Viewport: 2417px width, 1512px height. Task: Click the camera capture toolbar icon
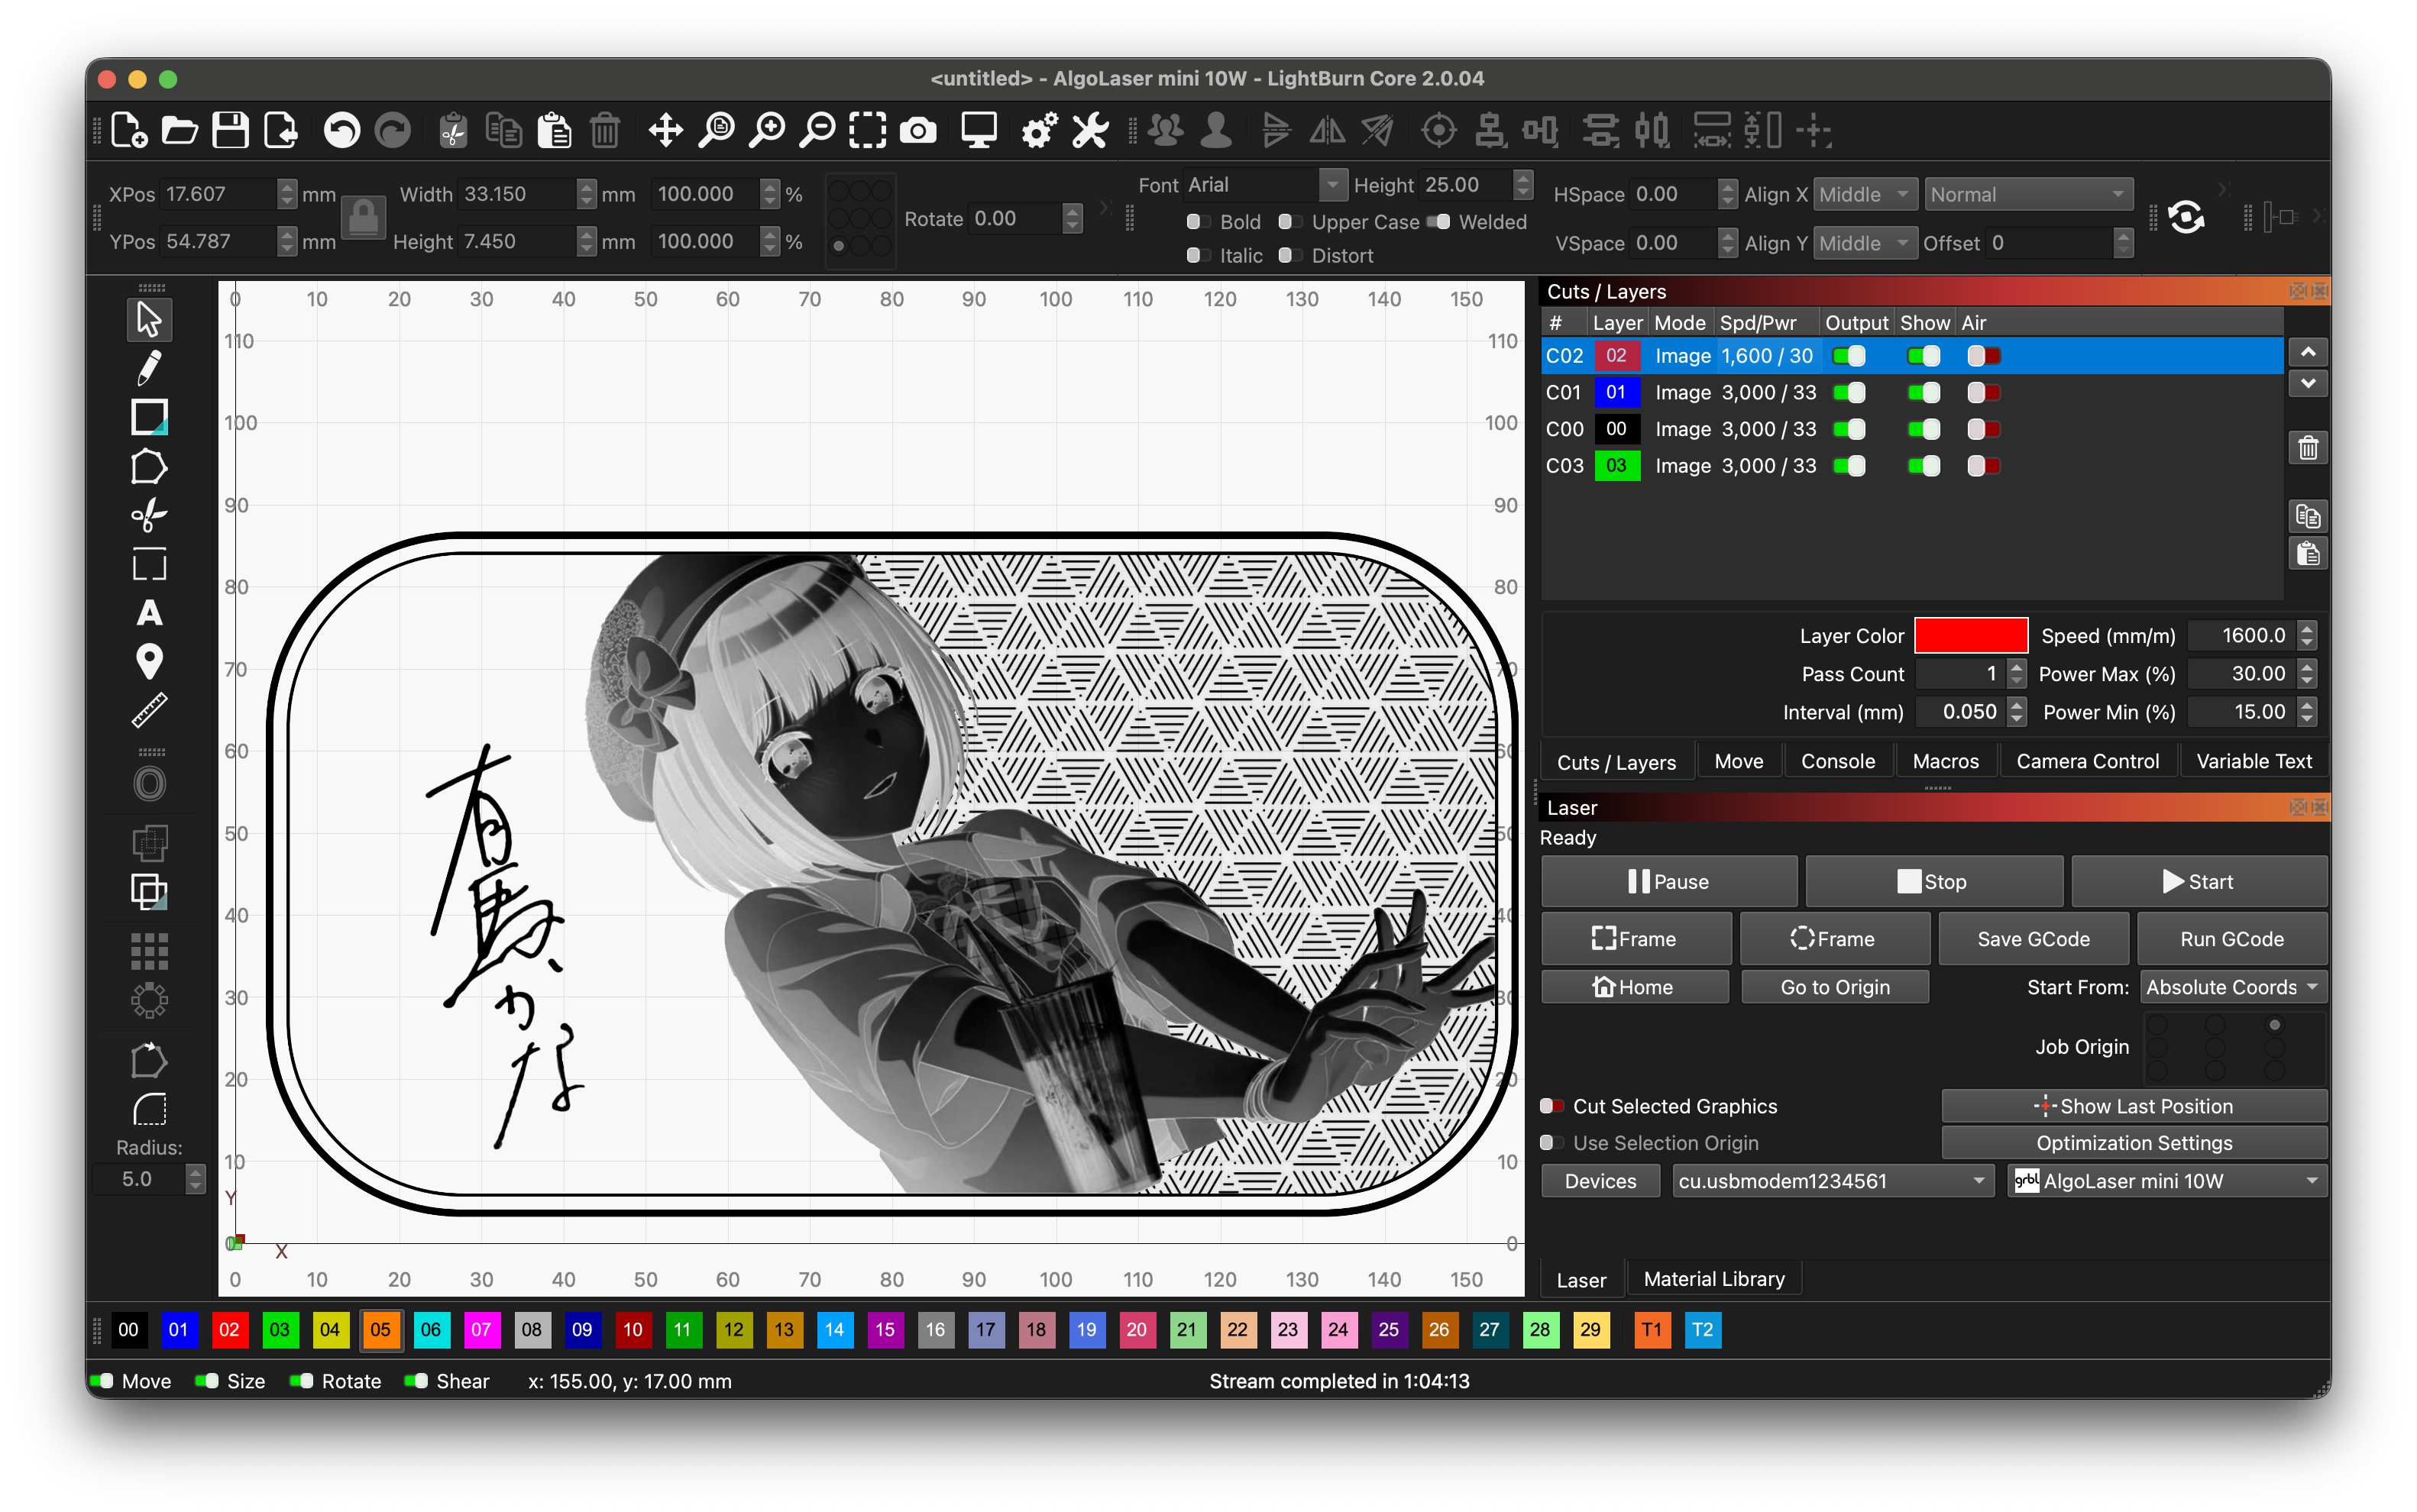(917, 131)
